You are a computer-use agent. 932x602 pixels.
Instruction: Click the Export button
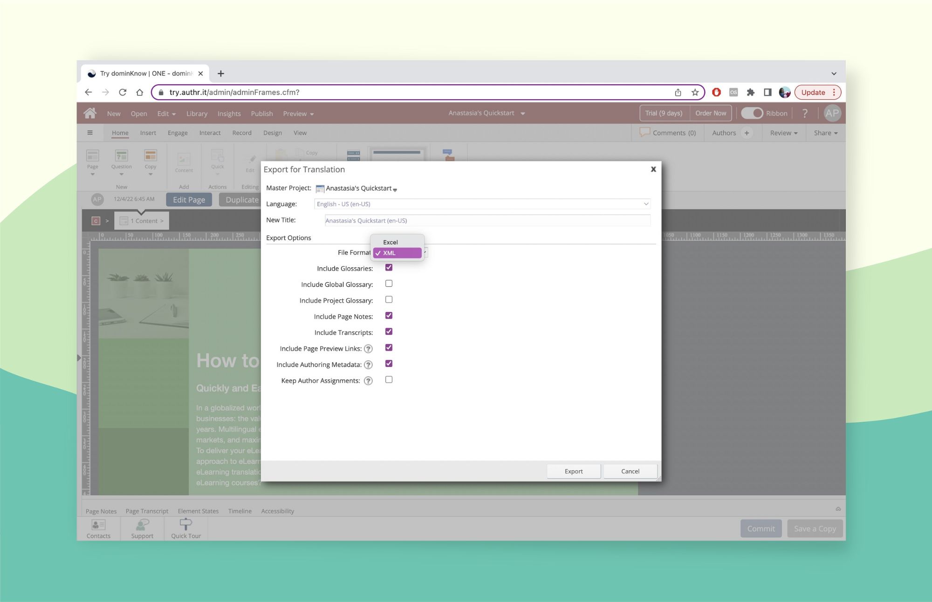574,471
